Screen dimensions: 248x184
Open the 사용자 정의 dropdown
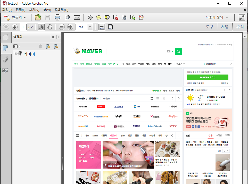[x=217, y=17]
